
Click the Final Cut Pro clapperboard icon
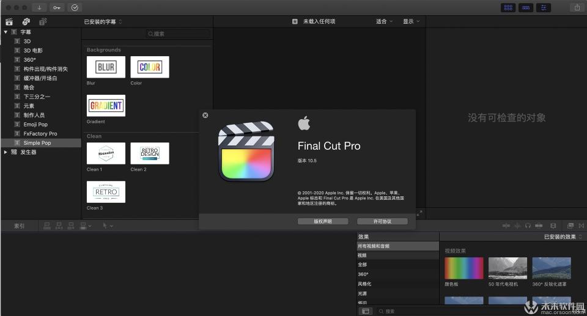246,151
